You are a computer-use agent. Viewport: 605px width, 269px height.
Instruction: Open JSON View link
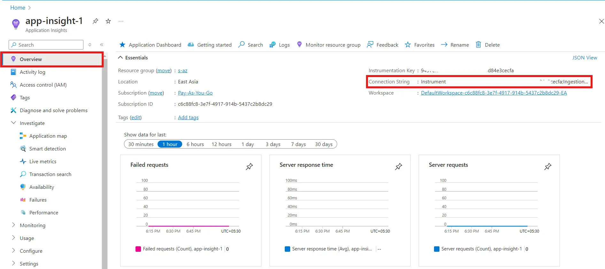(585, 58)
